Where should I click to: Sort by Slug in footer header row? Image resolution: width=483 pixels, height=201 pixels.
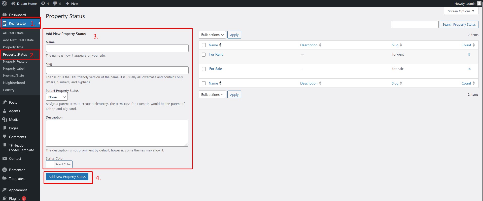397,83
